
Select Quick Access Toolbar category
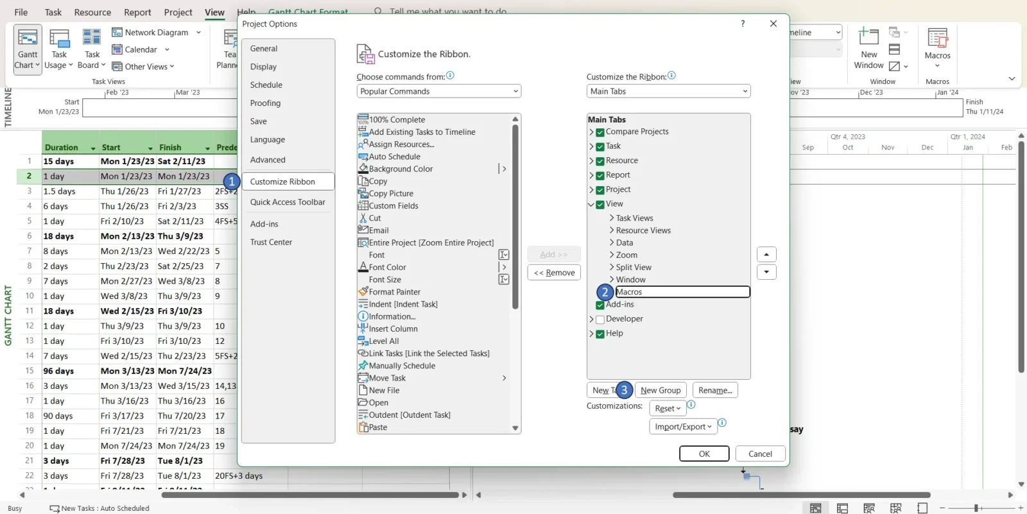pyautogui.click(x=288, y=202)
